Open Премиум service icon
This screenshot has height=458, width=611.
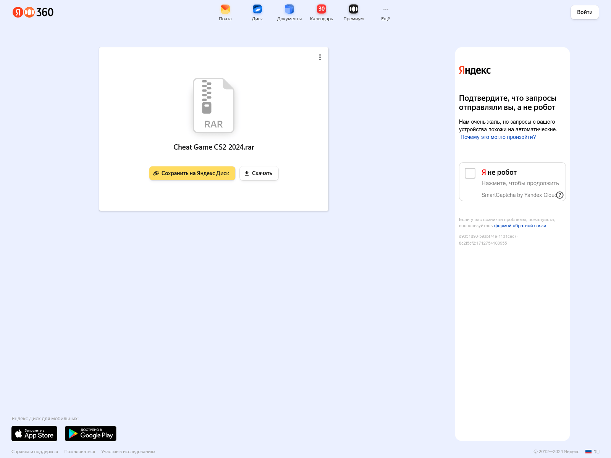(x=354, y=13)
